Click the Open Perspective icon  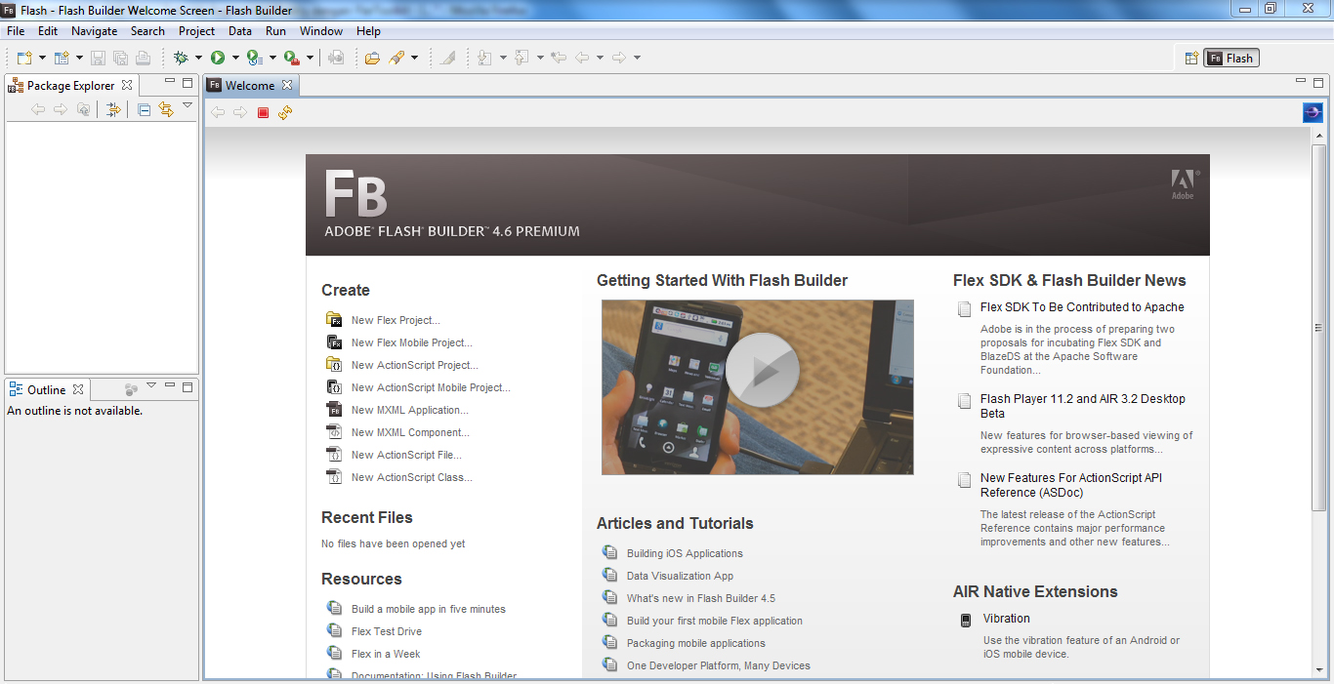pos(1191,58)
